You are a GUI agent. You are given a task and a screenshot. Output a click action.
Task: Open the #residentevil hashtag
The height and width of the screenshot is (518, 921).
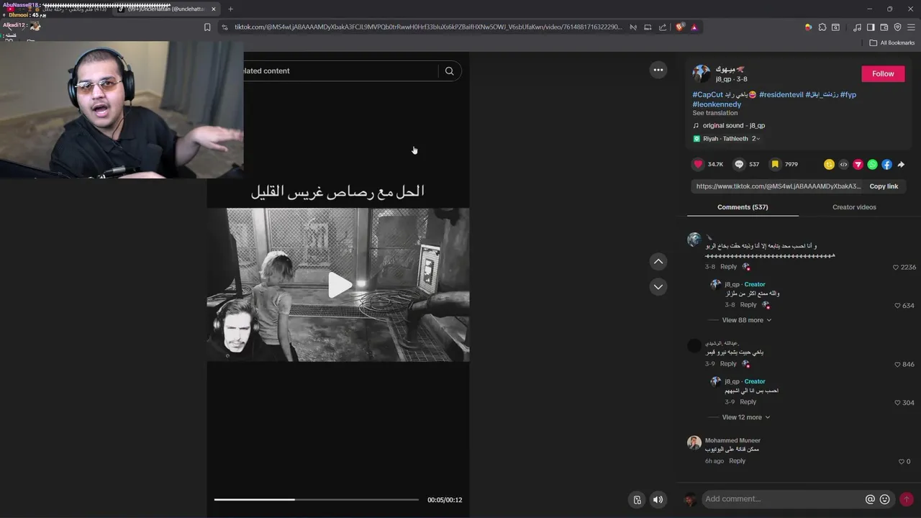point(781,94)
